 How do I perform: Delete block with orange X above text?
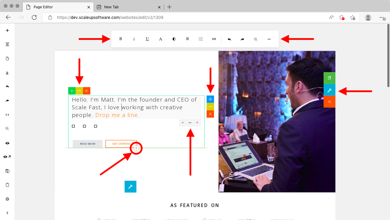click(87, 91)
